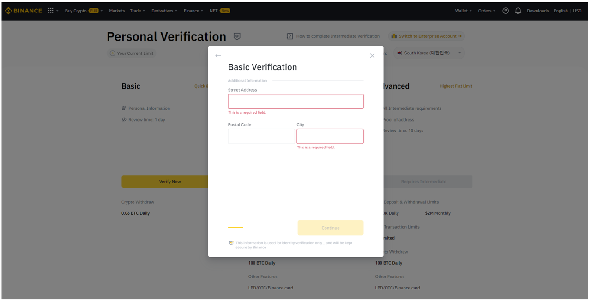
Task: Click How to complete Intermediate Verification link
Action: tap(338, 36)
